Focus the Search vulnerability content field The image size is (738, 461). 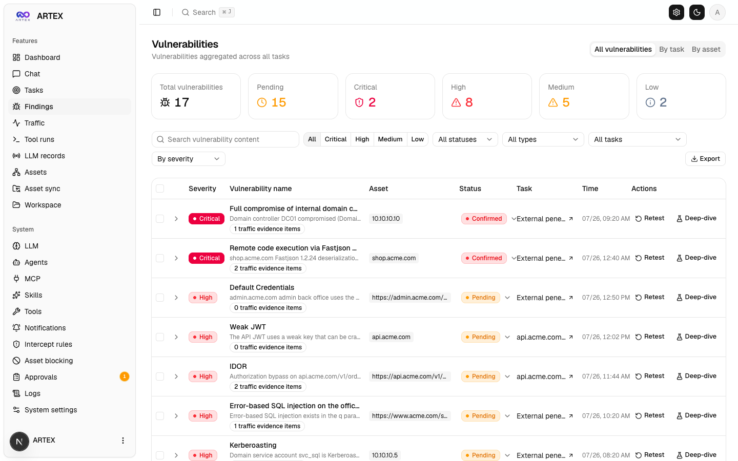click(225, 139)
